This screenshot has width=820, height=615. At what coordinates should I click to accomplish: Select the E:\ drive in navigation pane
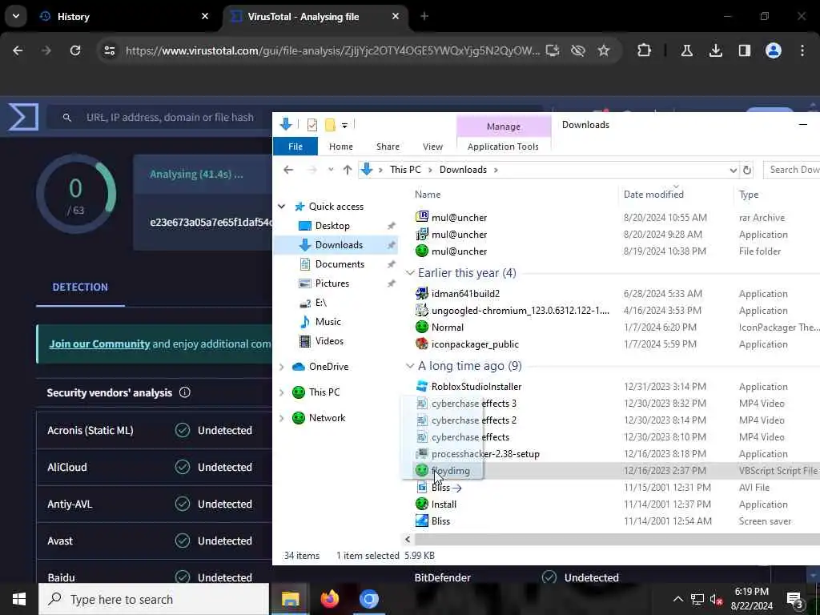pyautogui.click(x=320, y=303)
